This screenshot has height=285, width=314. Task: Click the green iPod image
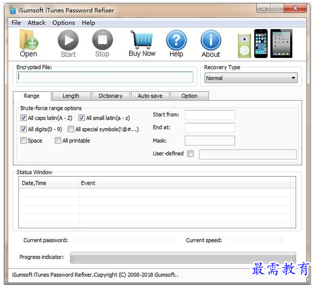click(244, 46)
